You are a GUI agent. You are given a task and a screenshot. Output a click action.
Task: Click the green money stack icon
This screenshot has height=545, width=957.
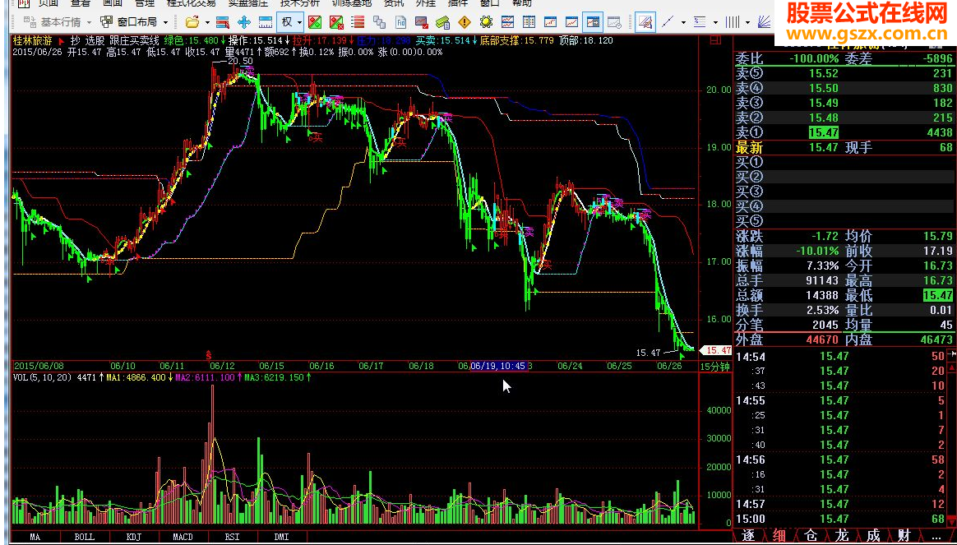pos(442,22)
